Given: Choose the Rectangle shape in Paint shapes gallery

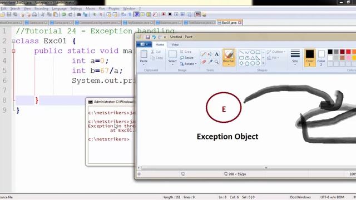Looking at the screenshot, I should pyautogui.click(x=258, y=52).
